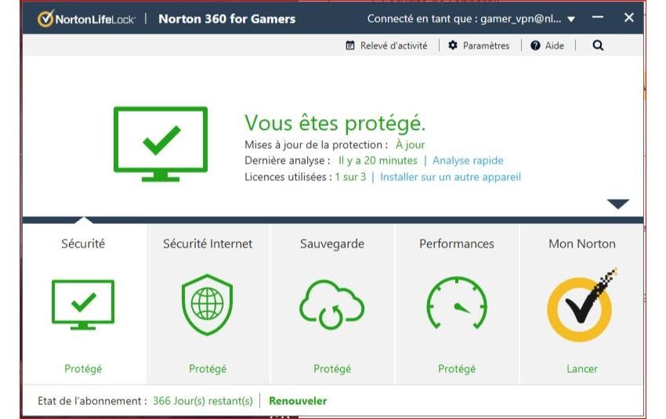Click Protégé under Sécurité

coord(83,369)
